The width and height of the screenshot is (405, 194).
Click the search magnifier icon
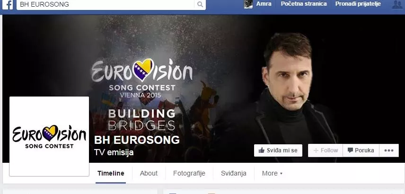(x=200, y=4)
